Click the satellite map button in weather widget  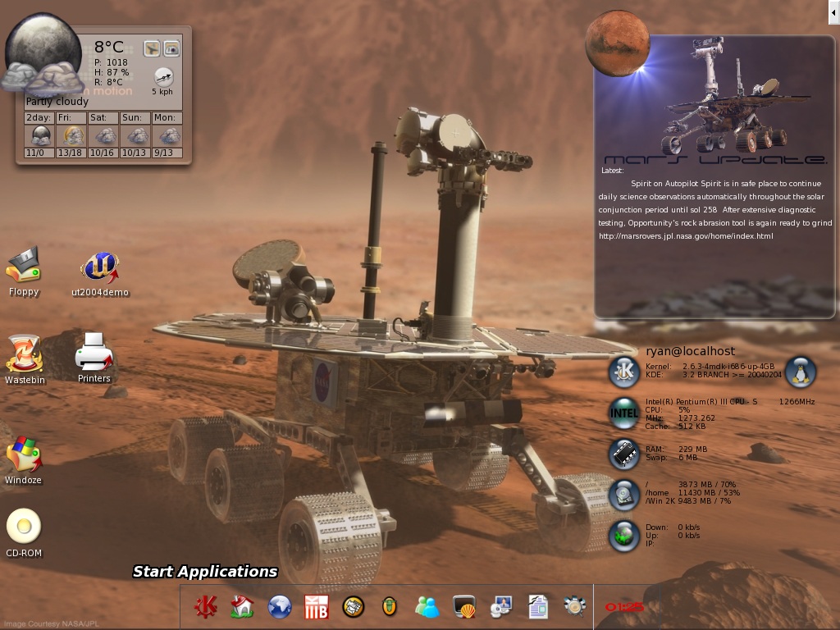pos(152,48)
